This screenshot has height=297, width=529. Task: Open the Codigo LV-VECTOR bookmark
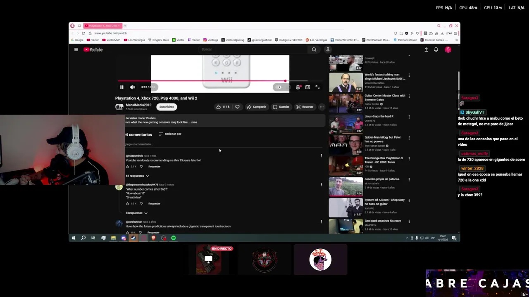click(288, 40)
